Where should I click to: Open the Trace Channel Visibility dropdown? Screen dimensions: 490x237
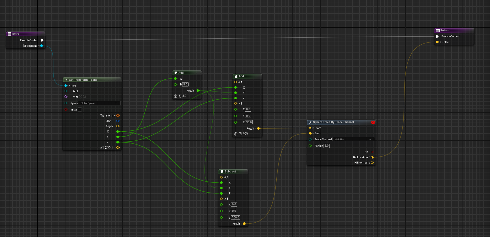(x=353, y=139)
